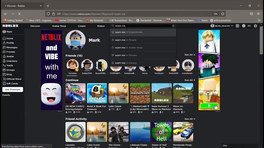Click the Roblox logo in the header
Image resolution: width=264 pixels, height=148 pixels.
tap(10, 26)
